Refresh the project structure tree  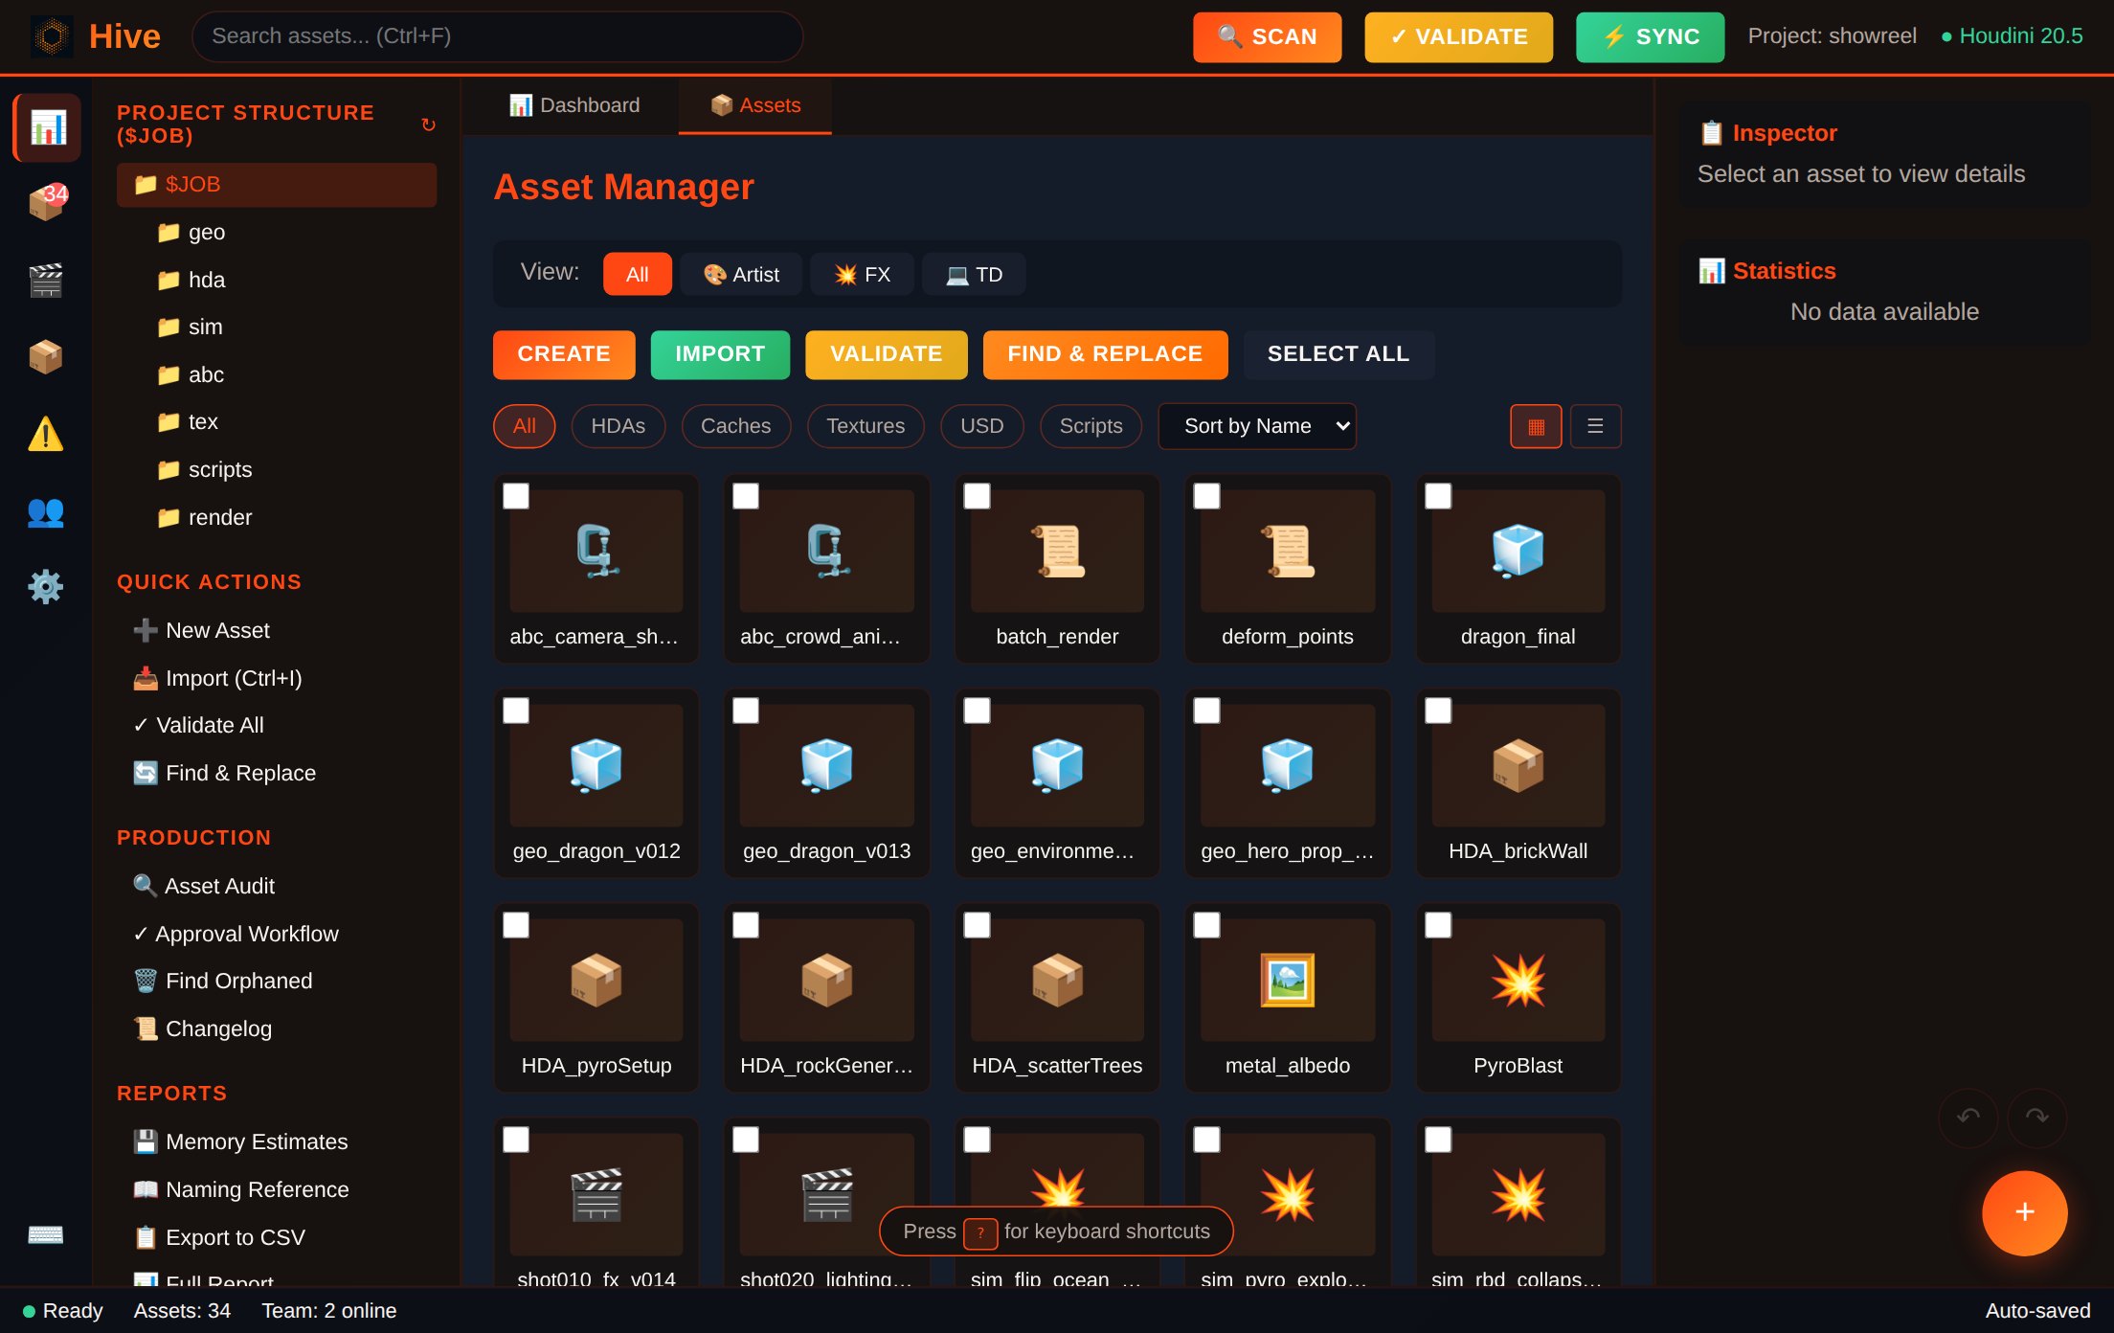pyautogui.click(x=428, y=125)
